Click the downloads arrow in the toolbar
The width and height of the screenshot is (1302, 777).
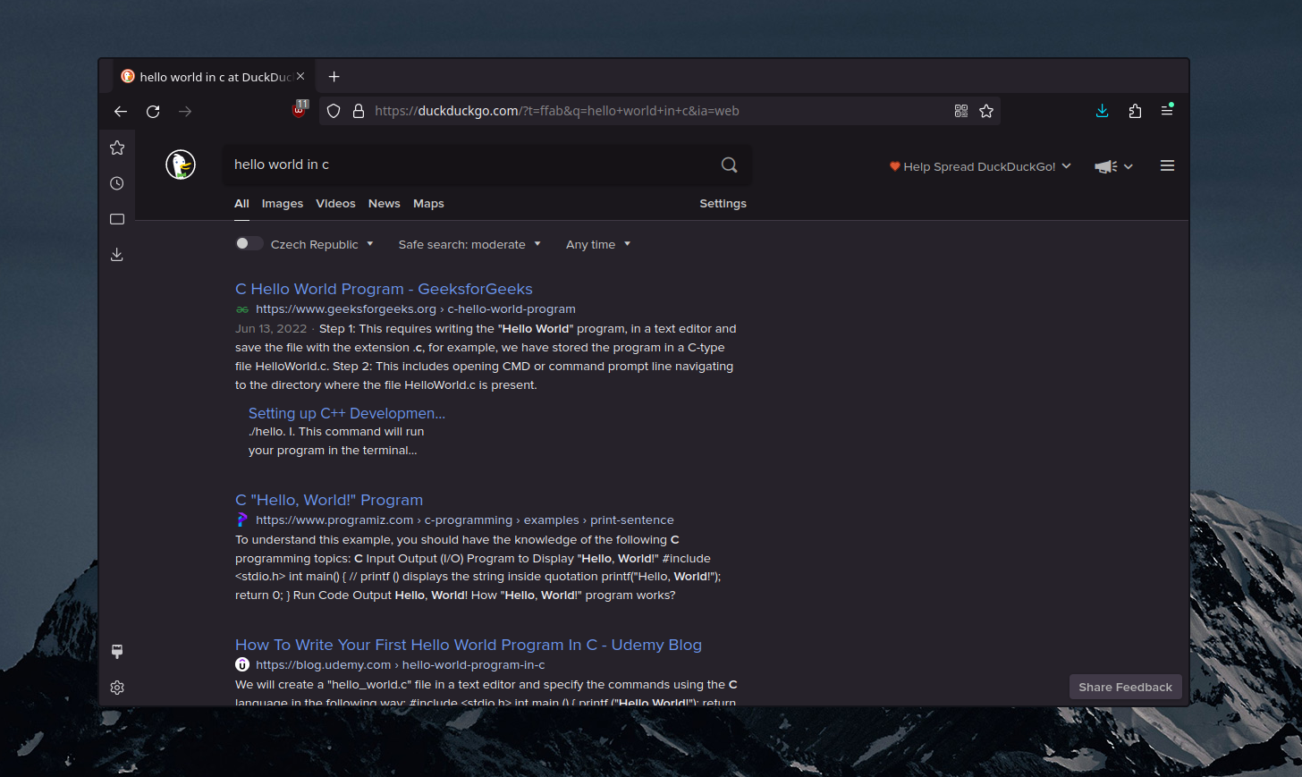tap(1102, 111)
